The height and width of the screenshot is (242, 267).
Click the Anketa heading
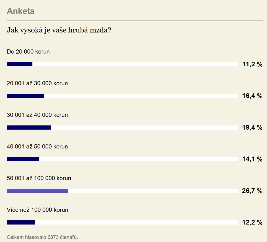20,11
